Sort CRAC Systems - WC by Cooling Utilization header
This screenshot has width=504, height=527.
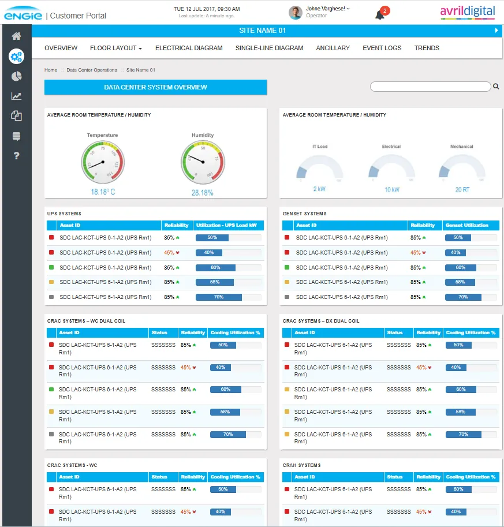coord(236,477)
